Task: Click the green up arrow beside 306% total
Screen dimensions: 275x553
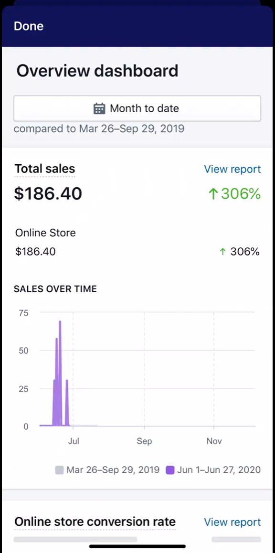Action: tap(213, 193)
